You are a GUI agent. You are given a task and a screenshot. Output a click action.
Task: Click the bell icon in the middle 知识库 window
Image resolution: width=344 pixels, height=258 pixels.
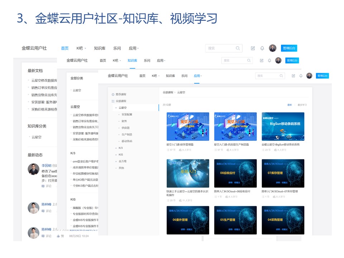pos(269,61)
